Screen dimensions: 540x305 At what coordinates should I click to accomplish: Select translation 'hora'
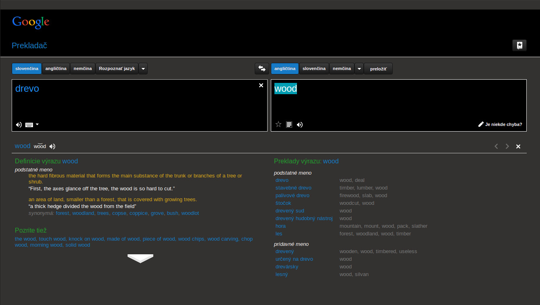(x=280, y=226)
